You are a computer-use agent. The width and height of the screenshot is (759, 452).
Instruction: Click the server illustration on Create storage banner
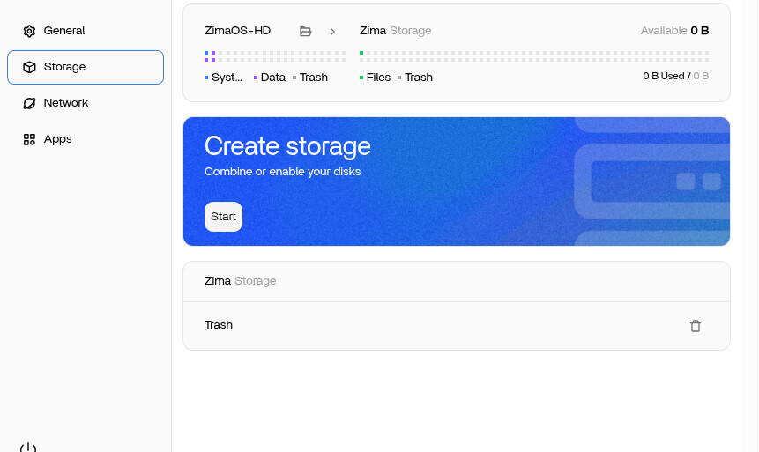coord(652,182)
